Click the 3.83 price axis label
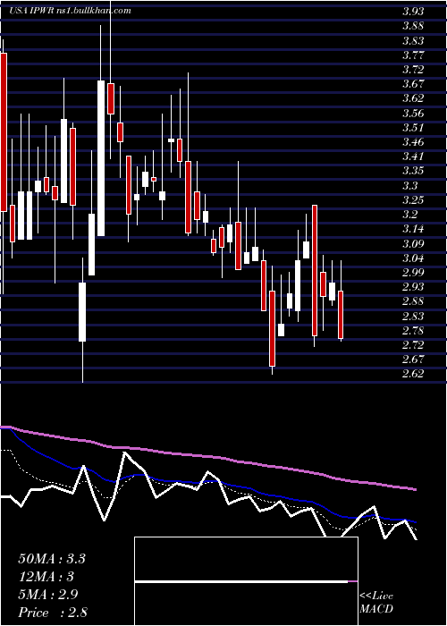The image size is (447, 626). (413, 41)
